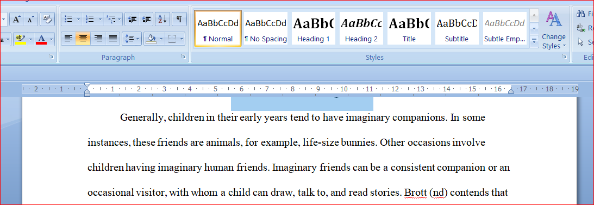The image size is (594, 205).
Task: Click the Select cursor icon
Action: click(x=581, y=42)
